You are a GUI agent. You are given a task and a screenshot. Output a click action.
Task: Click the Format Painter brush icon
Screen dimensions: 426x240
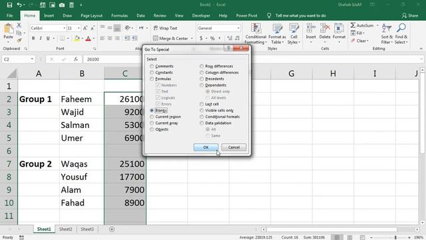click(19, 41)
